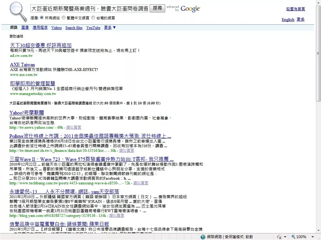The width and height of the screenshot is (321, 240).
Task: Click the 贊助連結 label text
Action: 16,36
